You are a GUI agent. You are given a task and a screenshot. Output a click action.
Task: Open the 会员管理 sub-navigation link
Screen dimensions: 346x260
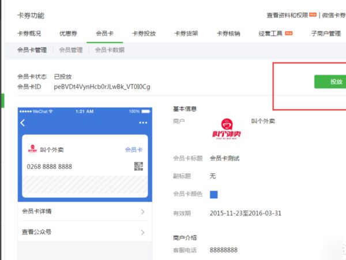coord(71,50)
